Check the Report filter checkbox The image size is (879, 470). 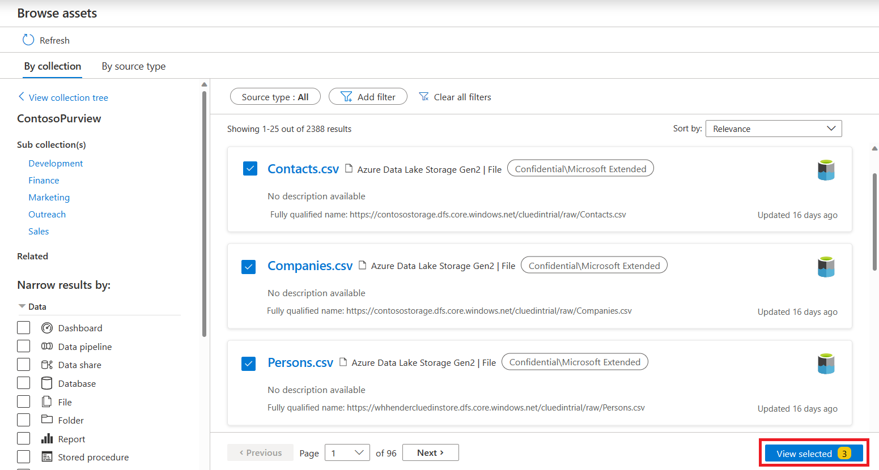pos(24,438)
